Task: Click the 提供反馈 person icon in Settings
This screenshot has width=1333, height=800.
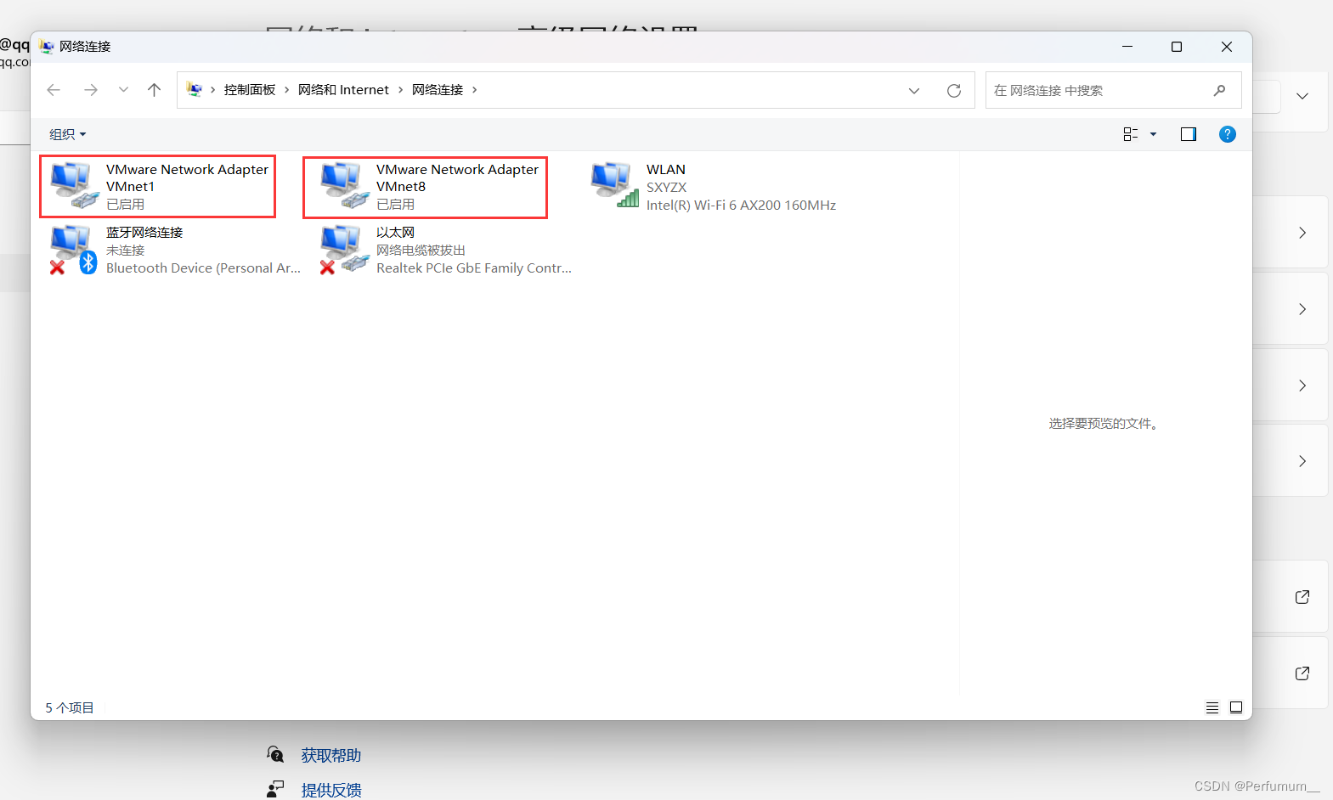Action: (x=275, y=789)
